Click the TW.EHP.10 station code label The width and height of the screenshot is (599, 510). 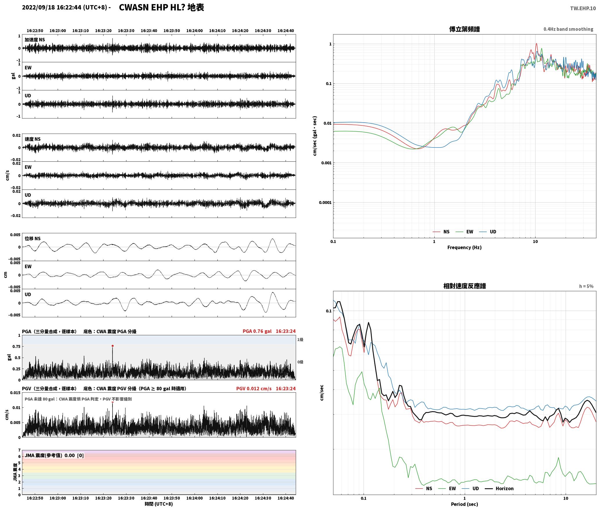click(583, 8)
